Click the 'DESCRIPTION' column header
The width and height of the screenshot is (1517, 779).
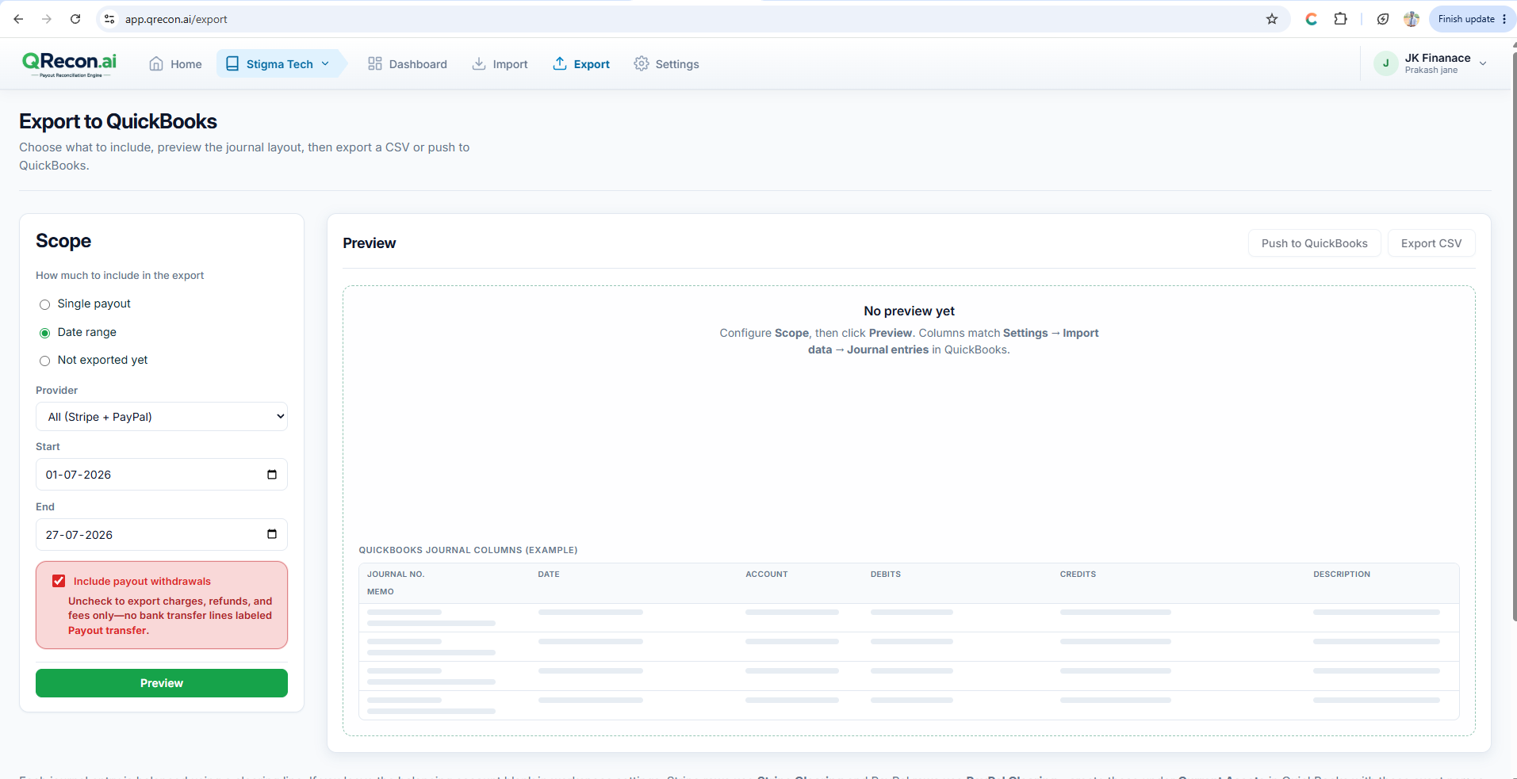(1342, 574)
